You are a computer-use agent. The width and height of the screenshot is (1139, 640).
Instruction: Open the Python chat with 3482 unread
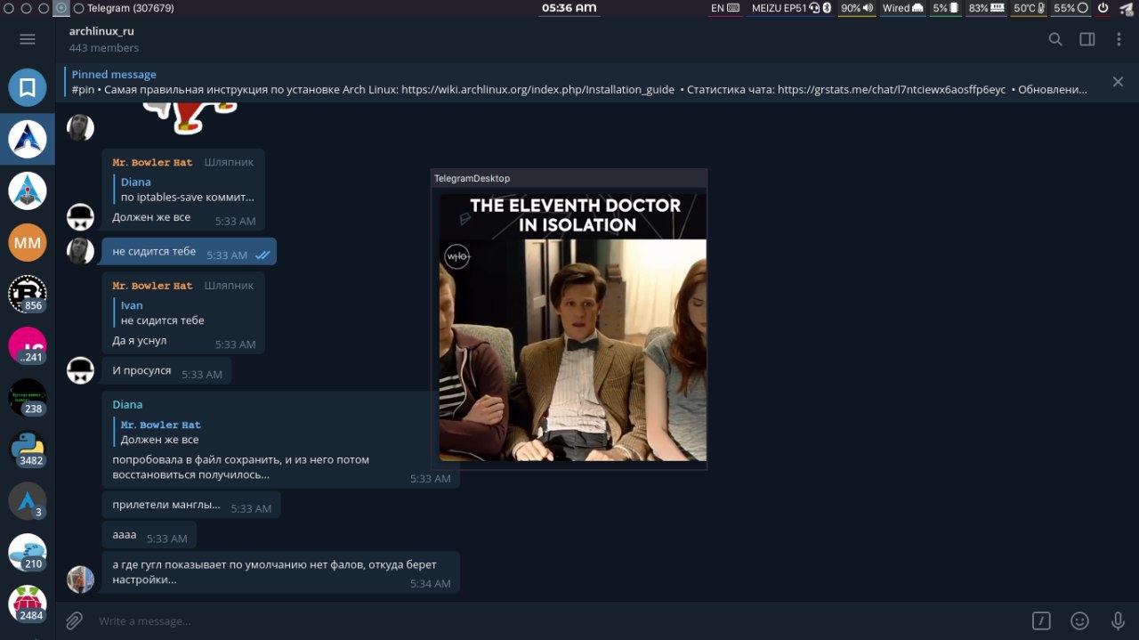(28, 449)
